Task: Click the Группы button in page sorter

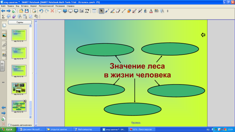Action: (20, 22)
